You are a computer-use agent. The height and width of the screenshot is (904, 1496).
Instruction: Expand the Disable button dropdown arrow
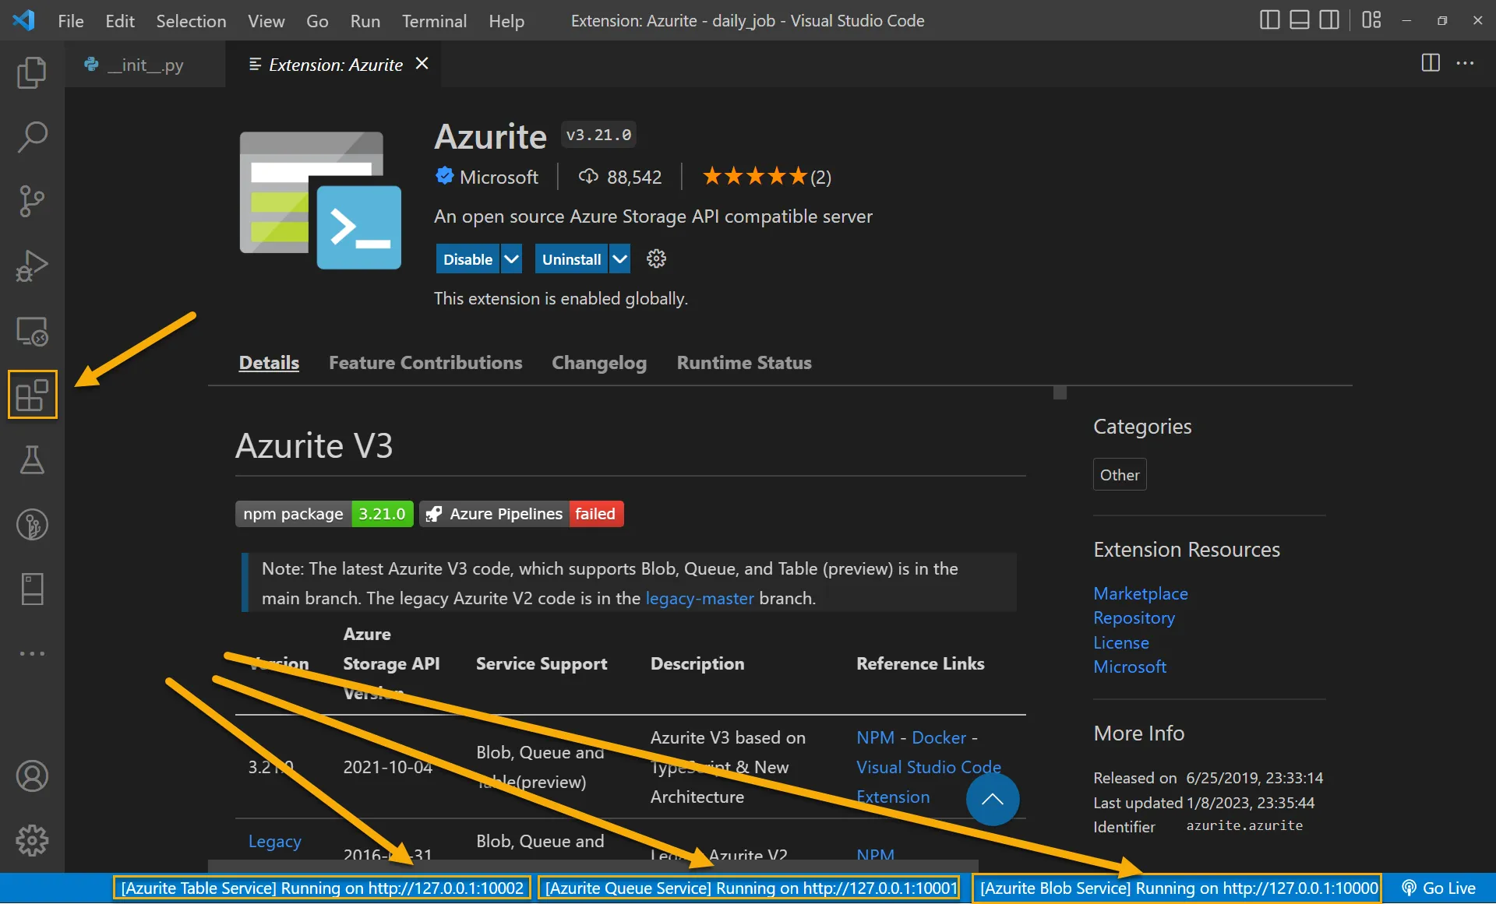[x=511, y=259]
